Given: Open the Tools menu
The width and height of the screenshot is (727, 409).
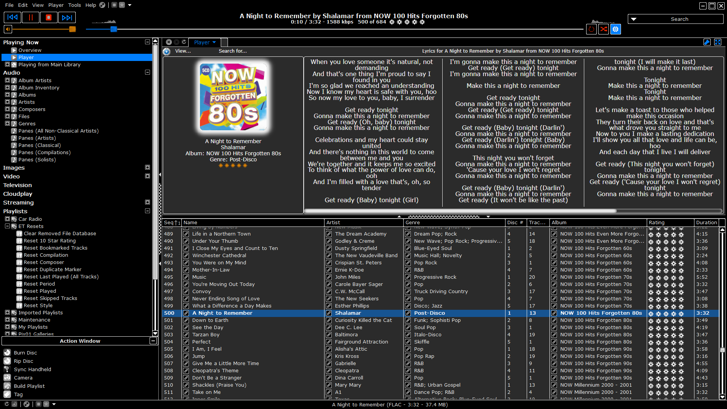Looking at the screenshot, I should pos(74,5).
